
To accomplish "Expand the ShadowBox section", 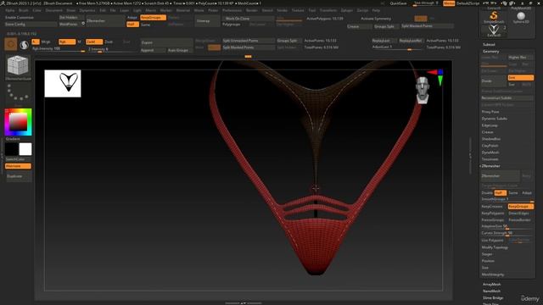I will click(x=491, y=139).
